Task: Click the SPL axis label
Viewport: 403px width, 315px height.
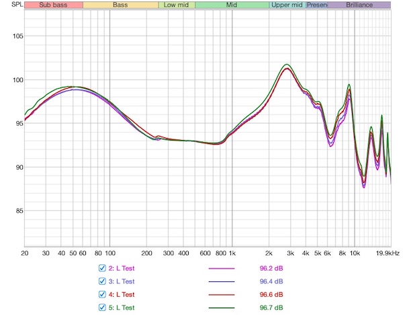Action: click(17, 5)
